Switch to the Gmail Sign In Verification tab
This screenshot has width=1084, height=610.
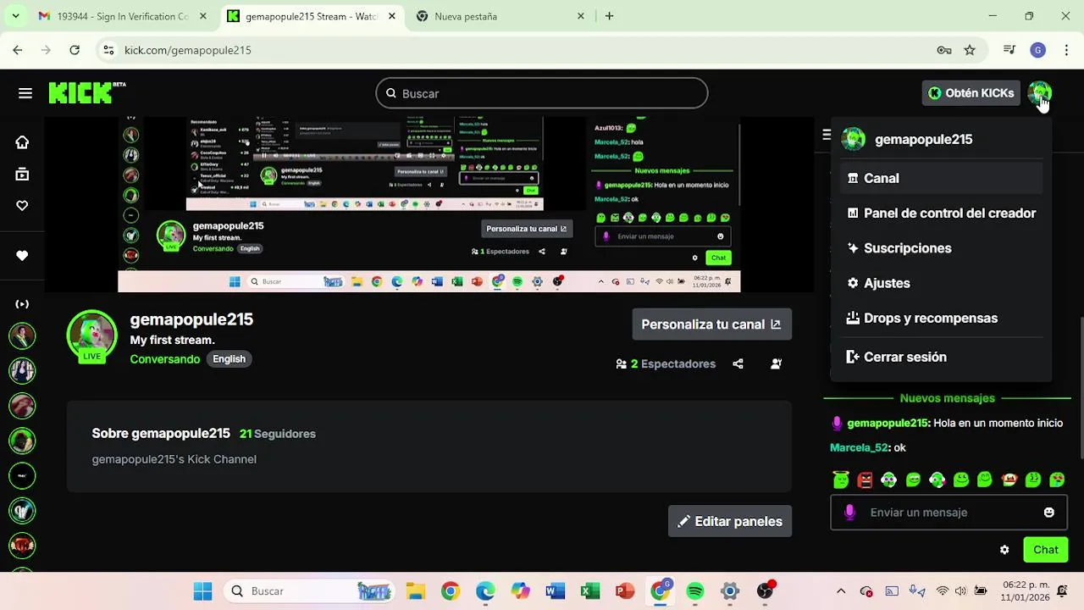click(123, 16)
